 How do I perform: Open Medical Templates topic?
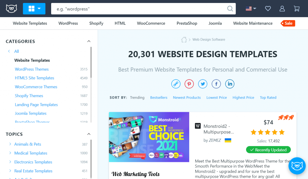(31, 153)
